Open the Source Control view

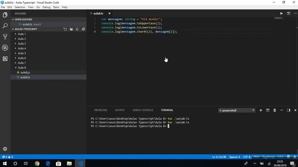[5, 37]
